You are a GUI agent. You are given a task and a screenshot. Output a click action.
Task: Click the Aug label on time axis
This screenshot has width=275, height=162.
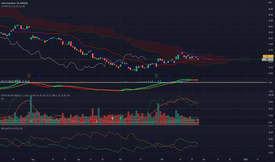[33, 160]
